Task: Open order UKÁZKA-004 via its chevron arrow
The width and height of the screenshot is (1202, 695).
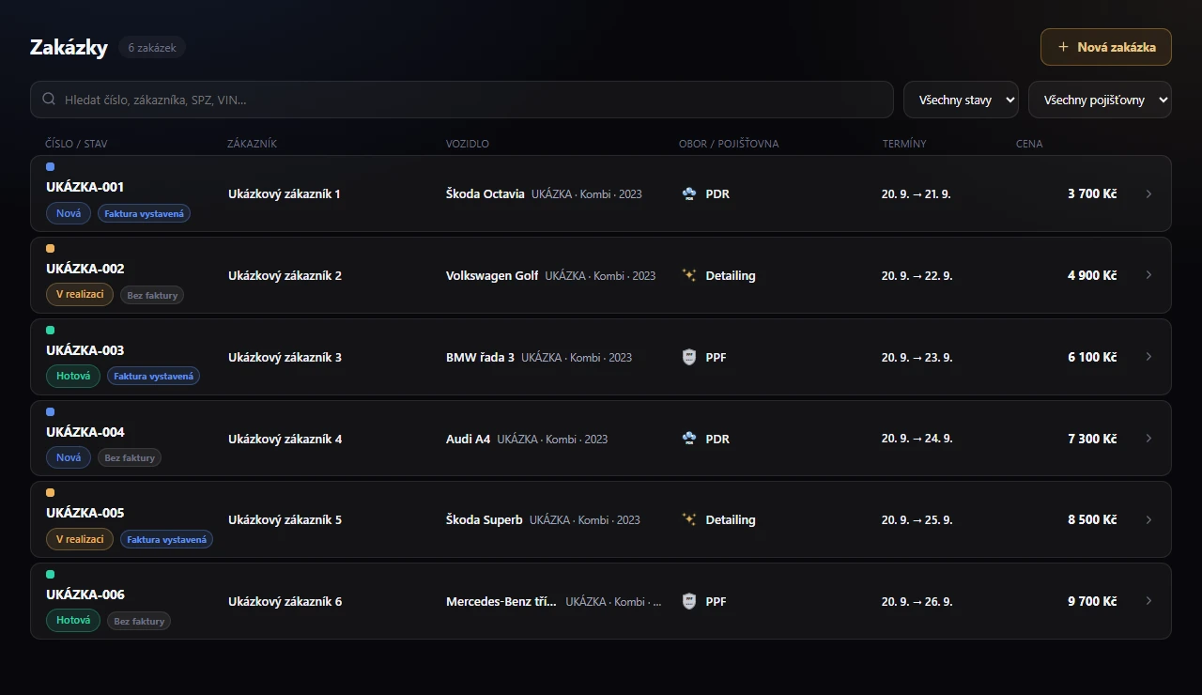Action: (x=1148, y=439)
